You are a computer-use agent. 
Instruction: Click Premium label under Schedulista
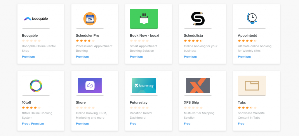190,57
